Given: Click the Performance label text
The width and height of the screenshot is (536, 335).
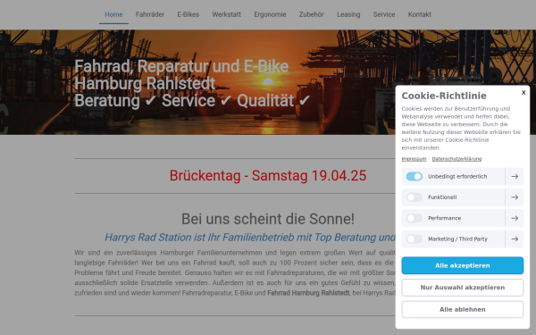Looking at the screenshot, I should point(444,218).
